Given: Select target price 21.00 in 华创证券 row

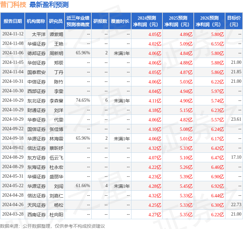Looking at the screenshot, I should point(236,62).
